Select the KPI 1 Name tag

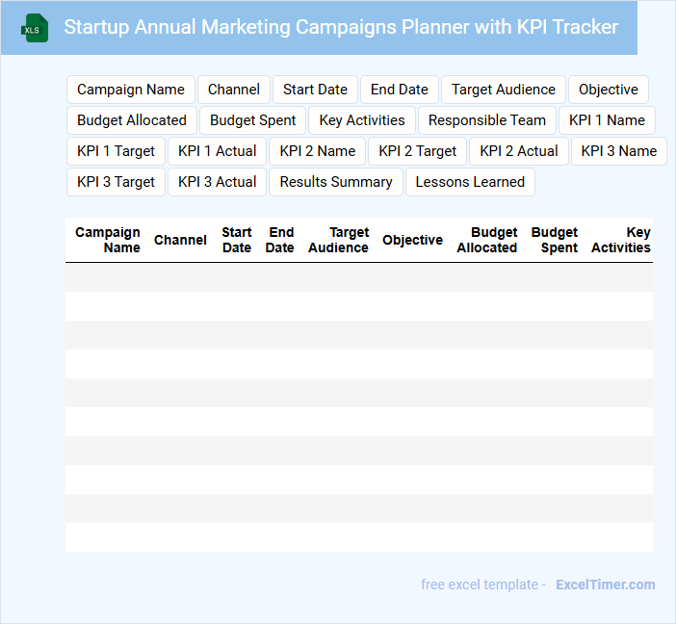pos(607,120)
